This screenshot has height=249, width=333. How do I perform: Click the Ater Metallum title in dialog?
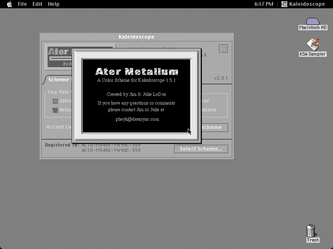click(x=137, y=71)
